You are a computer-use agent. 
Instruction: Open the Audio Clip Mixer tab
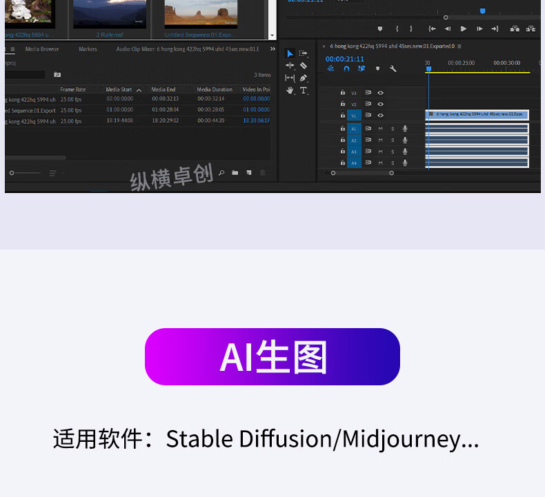click(x=188, y=49)
